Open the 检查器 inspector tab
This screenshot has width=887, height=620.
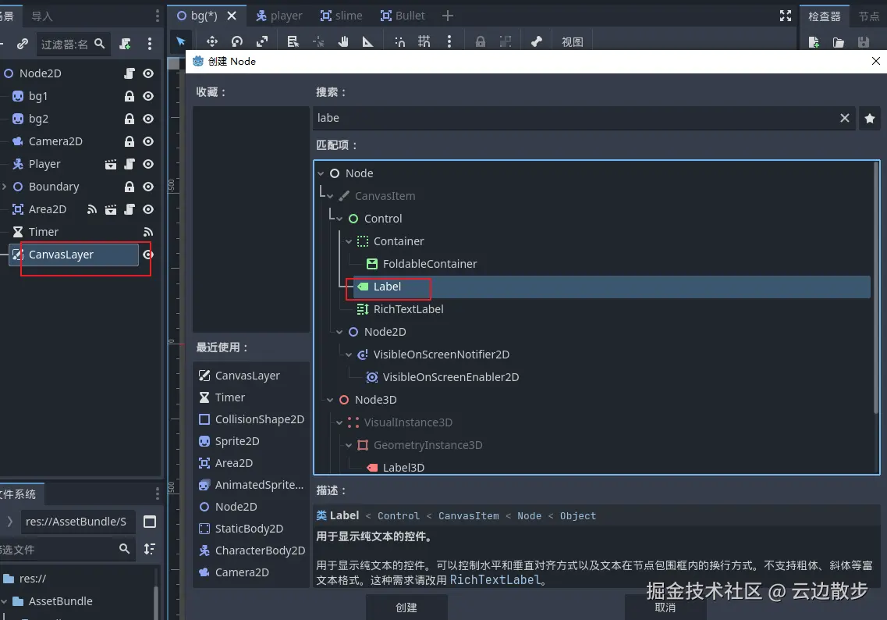(825, 16)
